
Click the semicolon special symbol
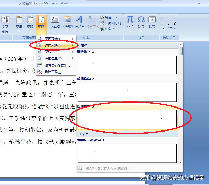click(163, 23)
